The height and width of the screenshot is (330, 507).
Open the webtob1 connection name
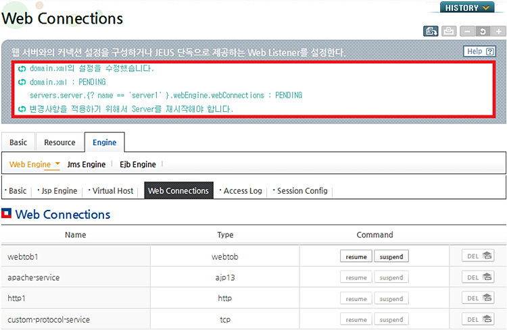pyautogui.click(x=23, y=256)
